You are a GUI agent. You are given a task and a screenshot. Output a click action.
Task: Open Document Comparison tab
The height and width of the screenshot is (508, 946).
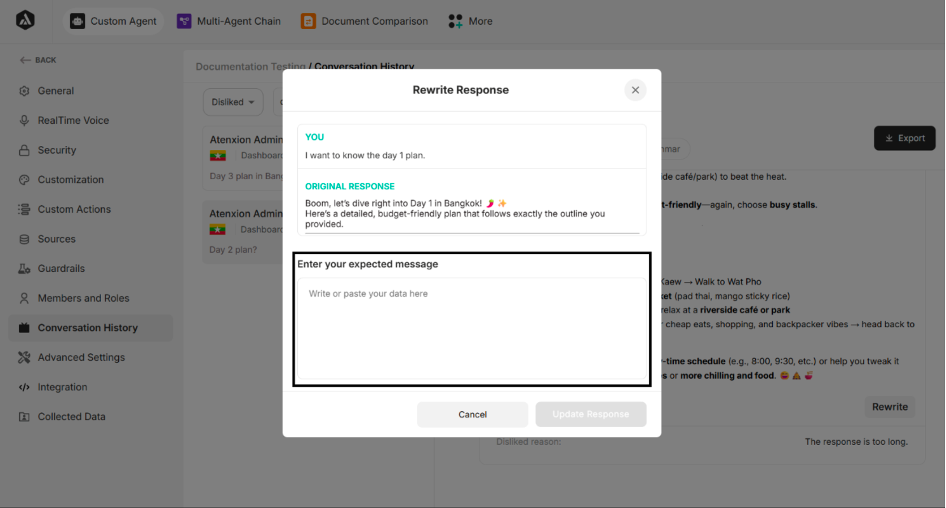(364, 21)
